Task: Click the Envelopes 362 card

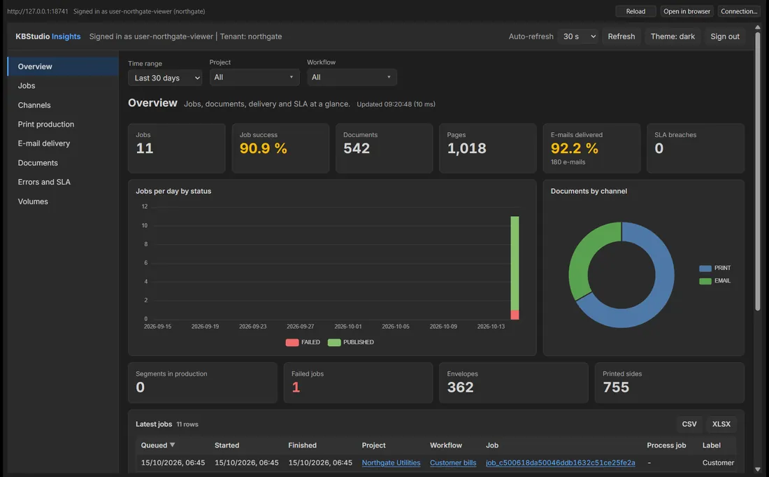Action: (x=514, y=383)
